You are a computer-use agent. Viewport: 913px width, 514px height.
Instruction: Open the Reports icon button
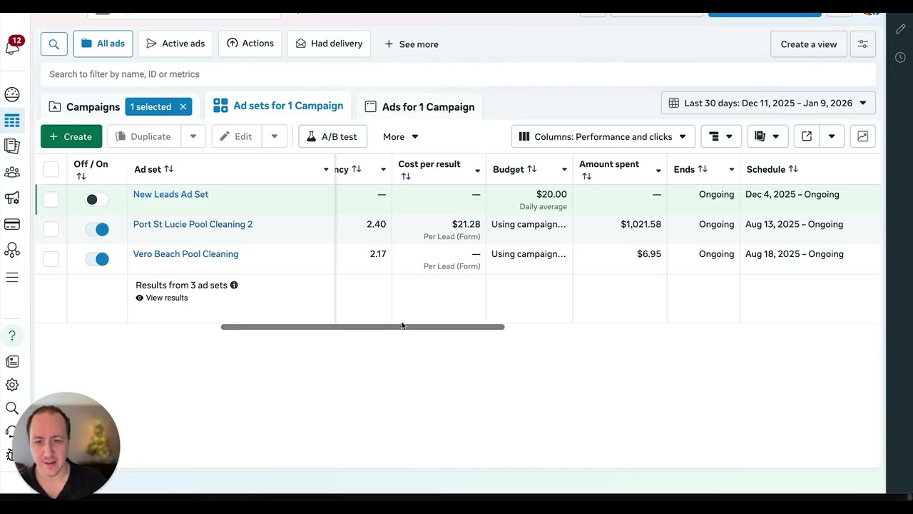click(767, 136)
